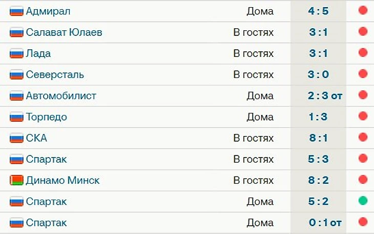Image resolution: width=374 pixels, height=234 pixels.
Task: Open the Лада team link
Action: pyautogui.click(x=38, y=53)
